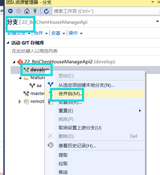Click the greyed forward arrow icon

(x=19, y=11)
